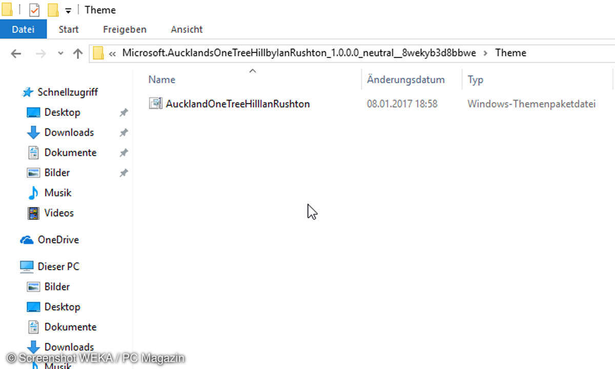Image resolution: width=615 pixels, height=369 pixels.
Task: Open Bilder under Dieser PC
Action: (57, 286)
